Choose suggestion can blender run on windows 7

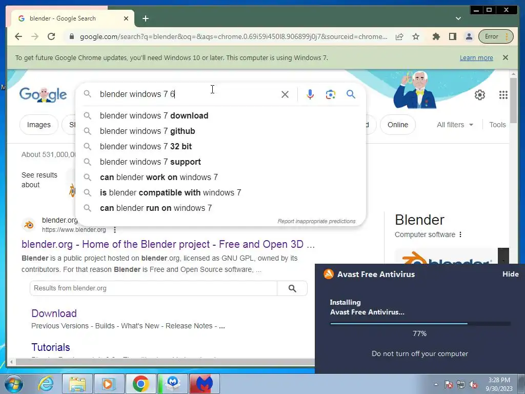pos(221,208)
